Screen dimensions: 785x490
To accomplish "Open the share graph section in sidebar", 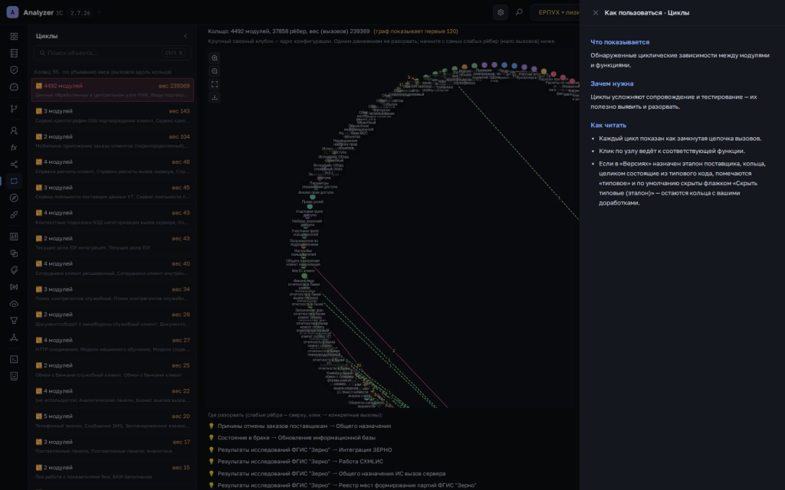I will click(x=14, y=164).
